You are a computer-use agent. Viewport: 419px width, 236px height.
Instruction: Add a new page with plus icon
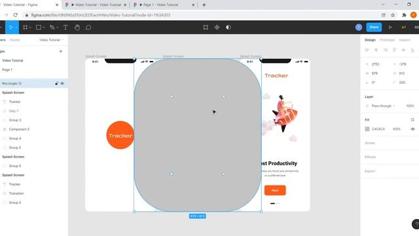click(x=61, y=51)
